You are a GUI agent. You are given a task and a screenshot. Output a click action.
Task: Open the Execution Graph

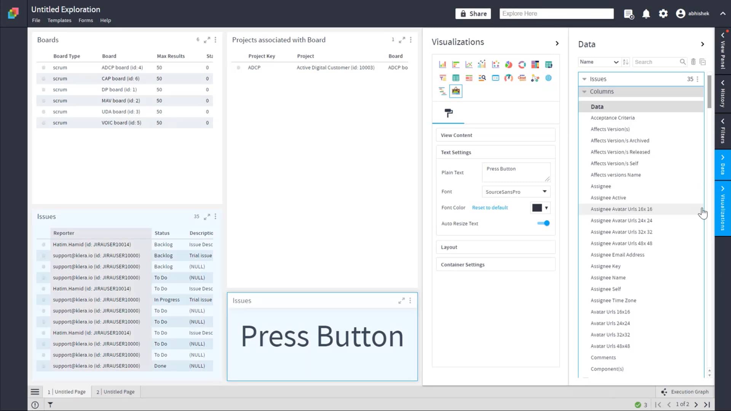point(685,392)
